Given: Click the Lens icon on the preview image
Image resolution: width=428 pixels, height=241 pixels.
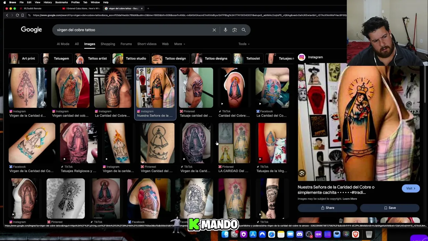Looking at the screenshot, I should click(302, 173).
